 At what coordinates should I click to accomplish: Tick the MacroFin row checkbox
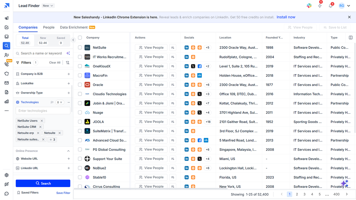coord(80,76)
